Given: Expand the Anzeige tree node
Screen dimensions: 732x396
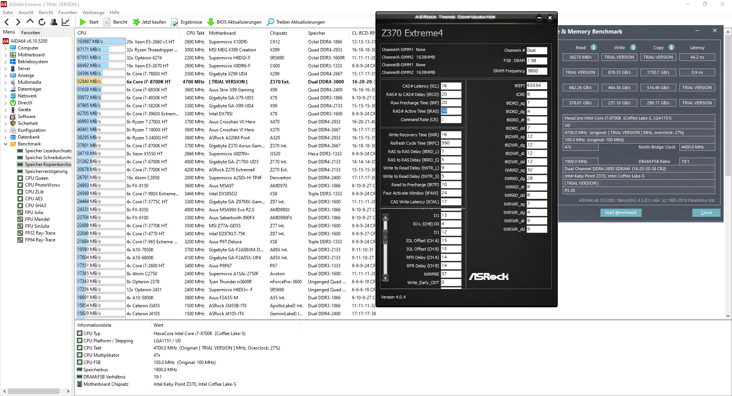Looking at the screenshot, I should (x=5, y=75).
